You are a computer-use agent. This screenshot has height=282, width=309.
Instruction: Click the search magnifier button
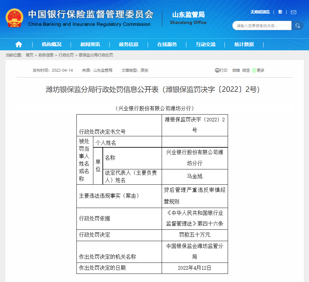pyautogui.click(x=297, y=26)
